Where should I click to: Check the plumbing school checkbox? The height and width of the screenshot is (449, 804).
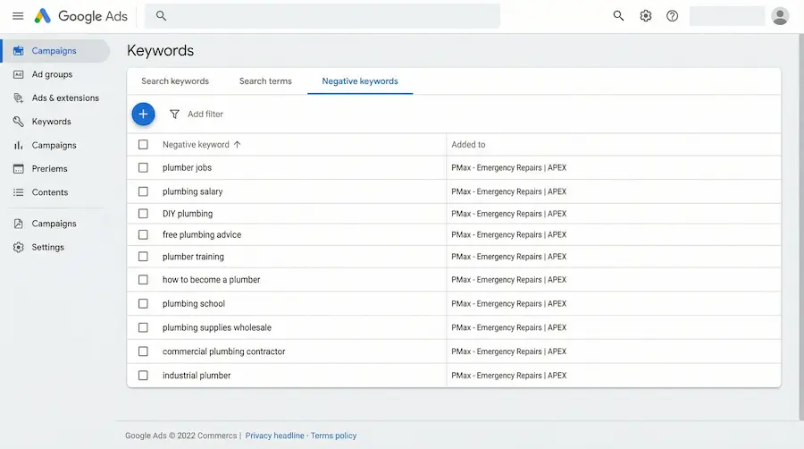pos(143,304)
